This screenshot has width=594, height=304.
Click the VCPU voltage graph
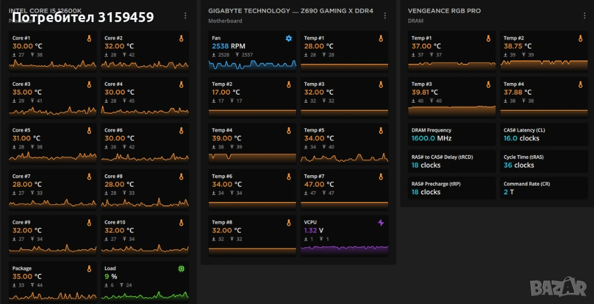(344, 249)
